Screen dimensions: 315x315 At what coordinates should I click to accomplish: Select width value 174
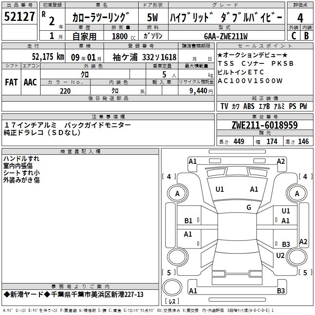click(x=272, y=141)
